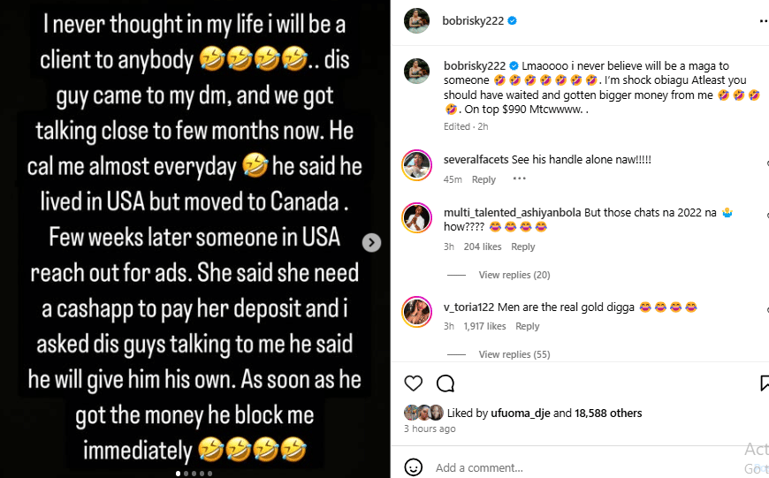The height and width of the screenshot is (478, 769).
Task: Reply to the severalfacets comment
Action: coord(483,179)
